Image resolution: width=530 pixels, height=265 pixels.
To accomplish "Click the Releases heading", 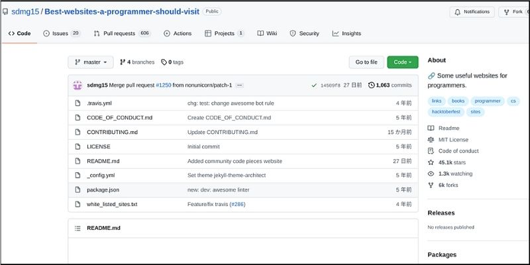I will 441,213.
